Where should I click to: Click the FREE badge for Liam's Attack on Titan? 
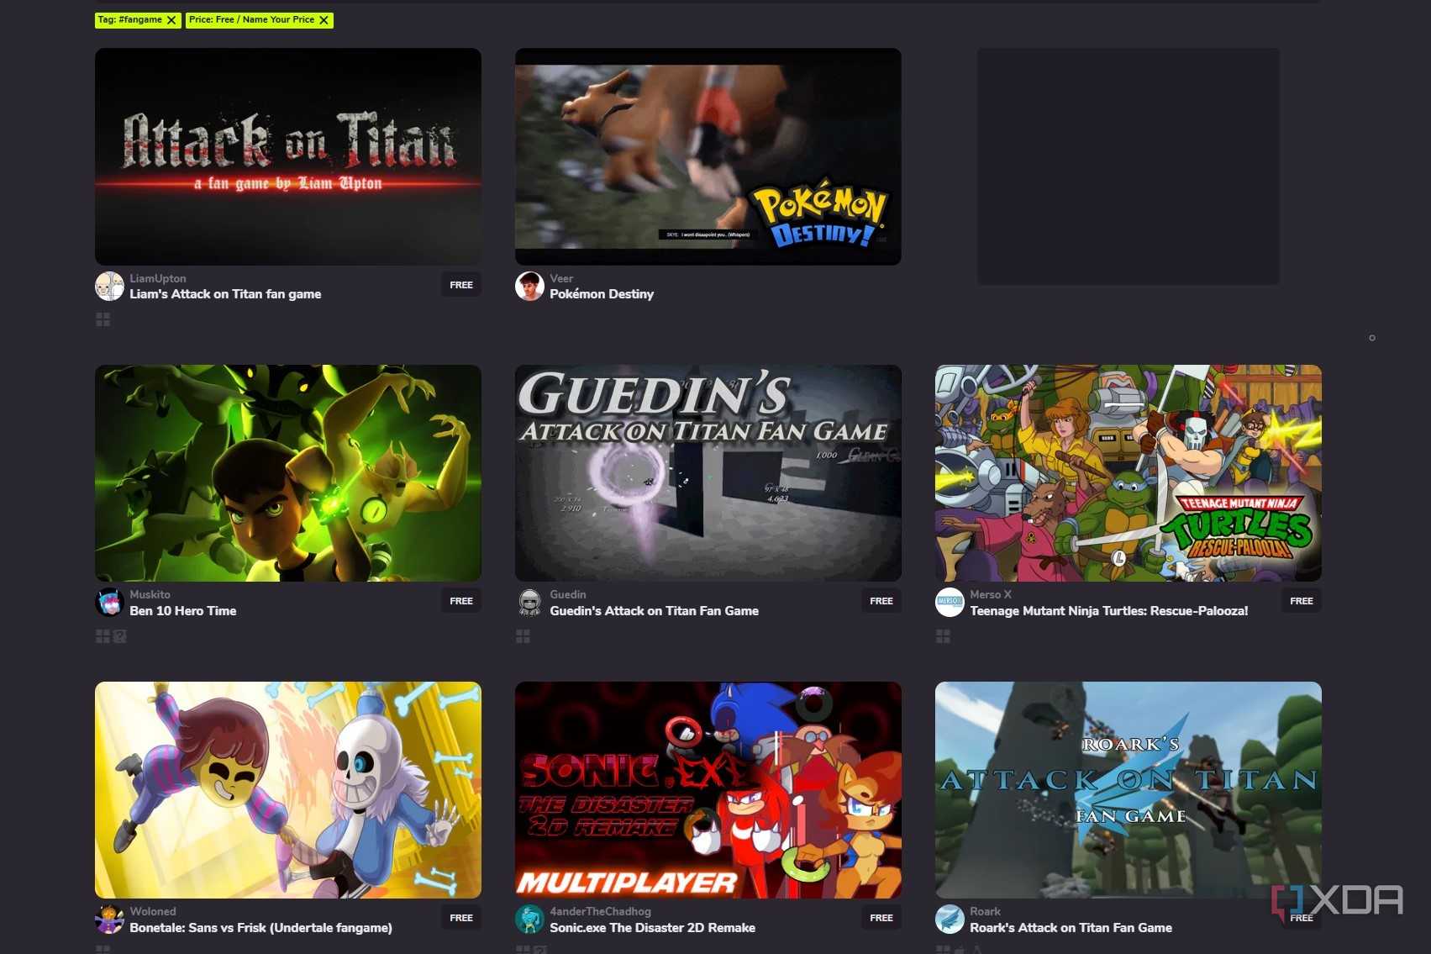click(x=461, y=285)
